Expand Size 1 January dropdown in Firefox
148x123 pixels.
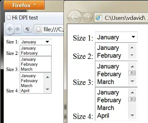[x=35, y=42]
